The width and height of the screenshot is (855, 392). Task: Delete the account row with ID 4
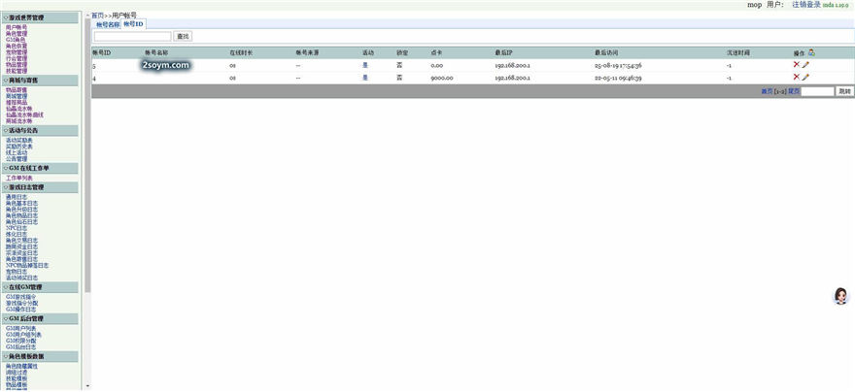coord(797,76)
